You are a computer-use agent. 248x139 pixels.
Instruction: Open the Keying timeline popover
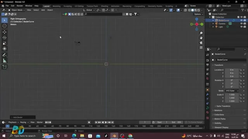(x=24, y=122)
